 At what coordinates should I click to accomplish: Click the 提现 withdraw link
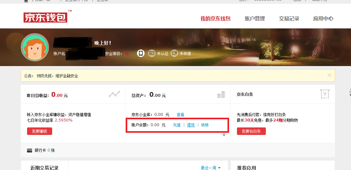click(x=191, y=125)
